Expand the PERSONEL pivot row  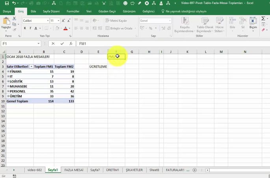pos(8,91)
